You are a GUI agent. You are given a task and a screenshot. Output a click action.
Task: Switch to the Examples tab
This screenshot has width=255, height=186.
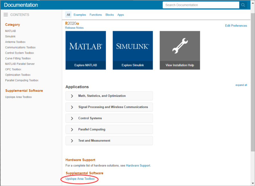pyautogui.click(x=80, y=15)
